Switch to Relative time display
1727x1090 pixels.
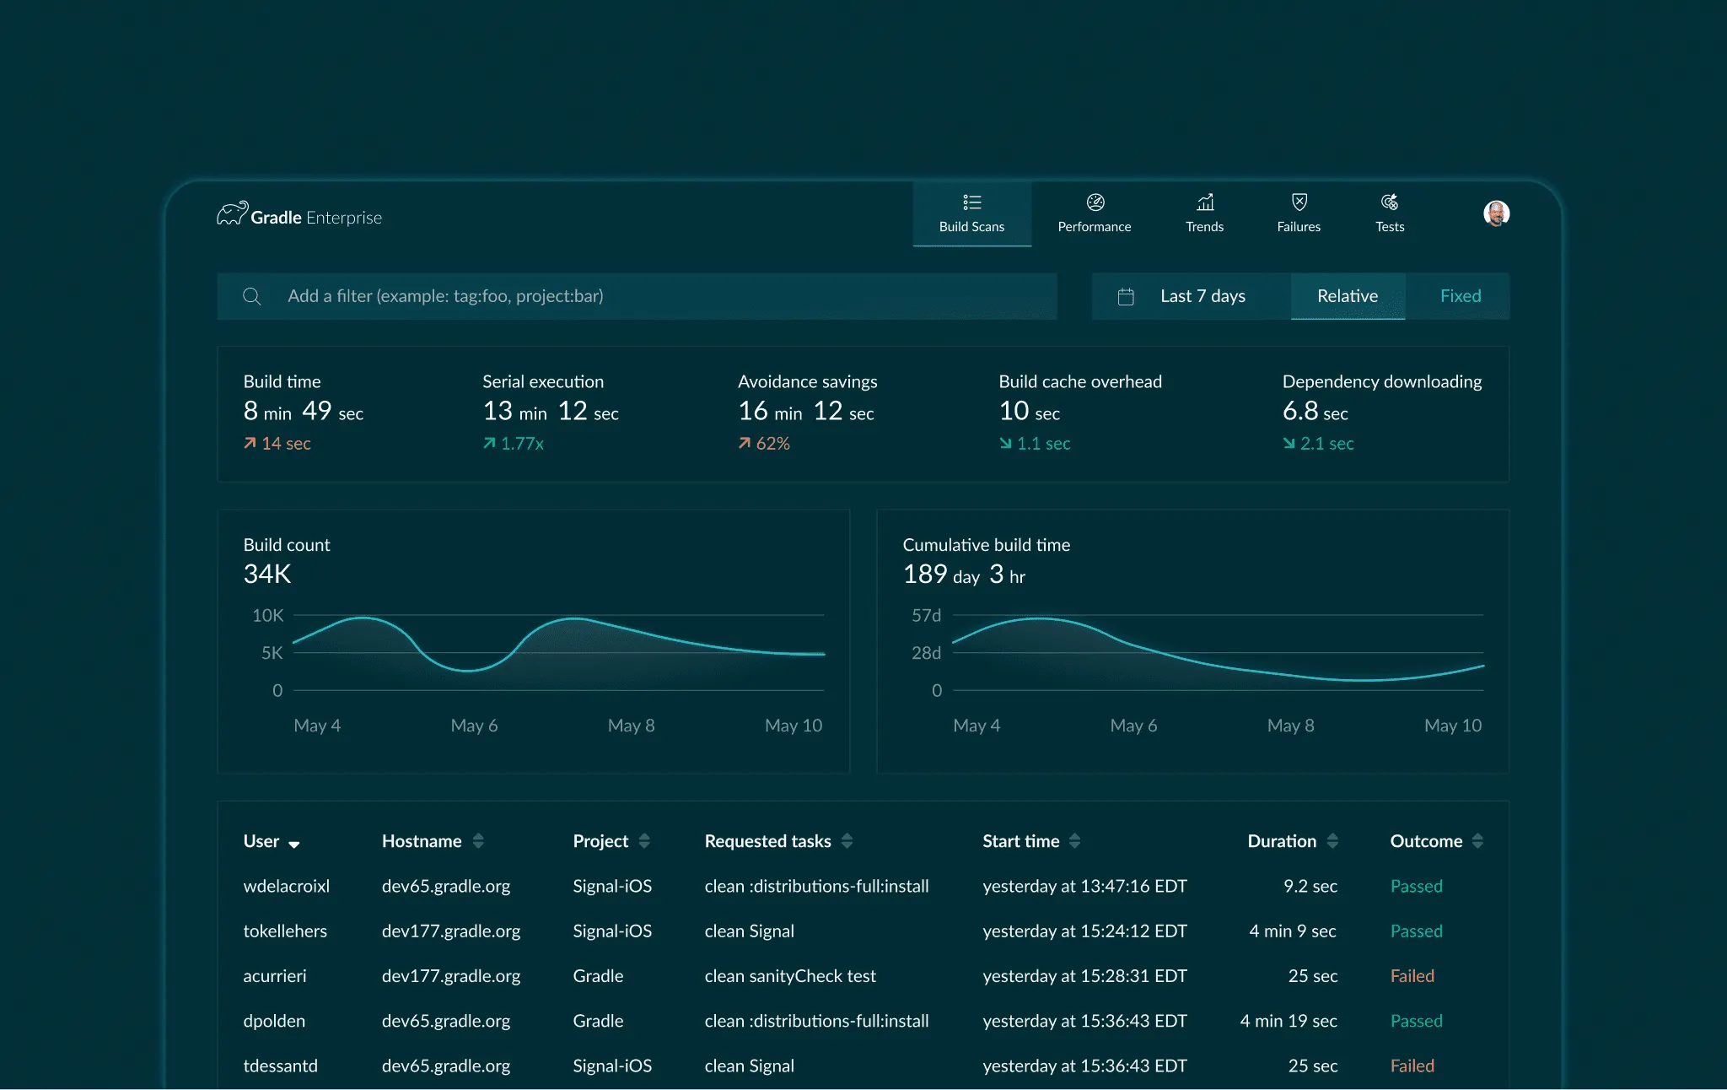coord(1347,296)
